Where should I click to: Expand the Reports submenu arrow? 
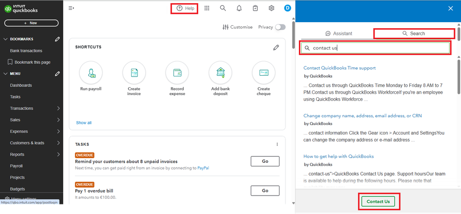[58, 155]
